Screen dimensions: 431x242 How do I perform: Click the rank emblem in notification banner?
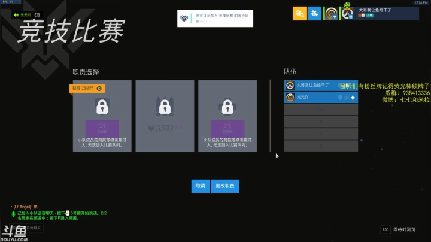(184, 19)
